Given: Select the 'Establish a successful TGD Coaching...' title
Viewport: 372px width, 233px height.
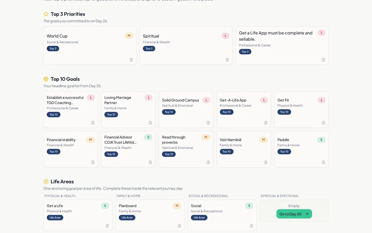Looking at the screenshot, I should point(65,100).
